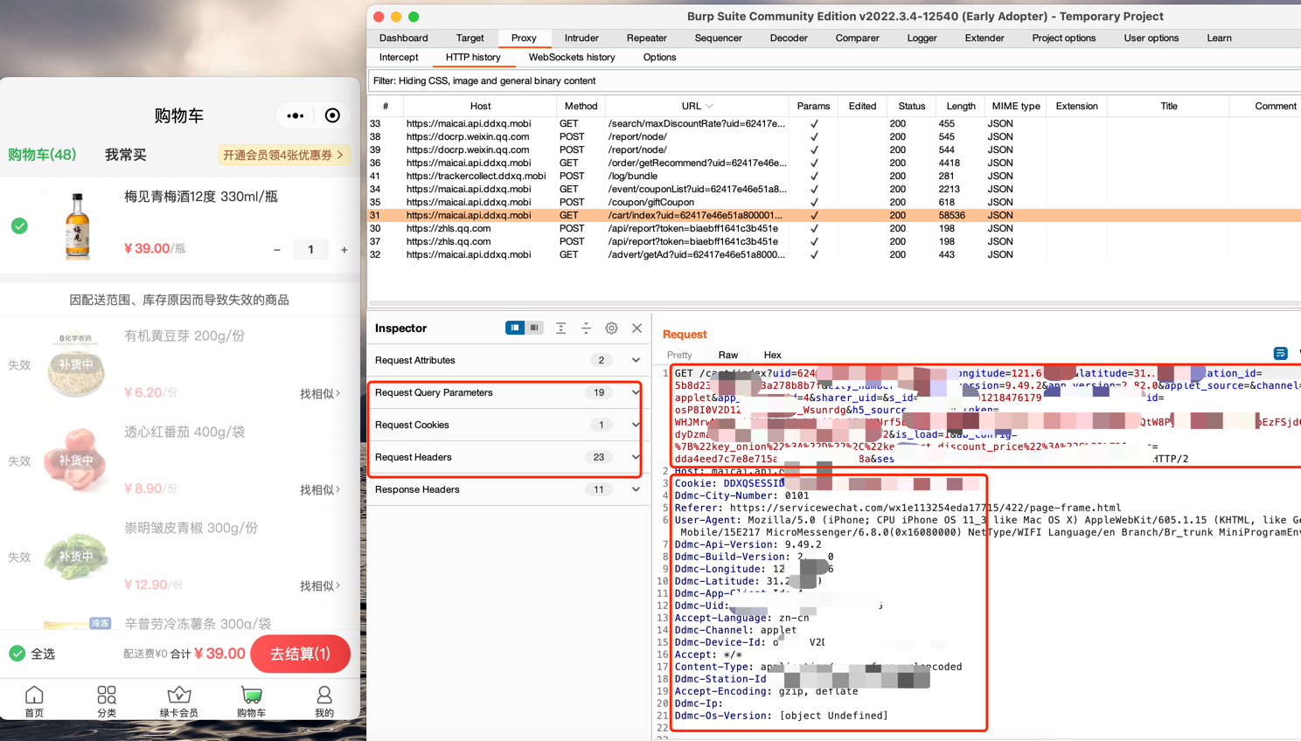The width and height of the screenshot is (1301, 741).
Task: Open 梅见青梅酒 bottle thumbnail
Action: (x=77, y=226)
